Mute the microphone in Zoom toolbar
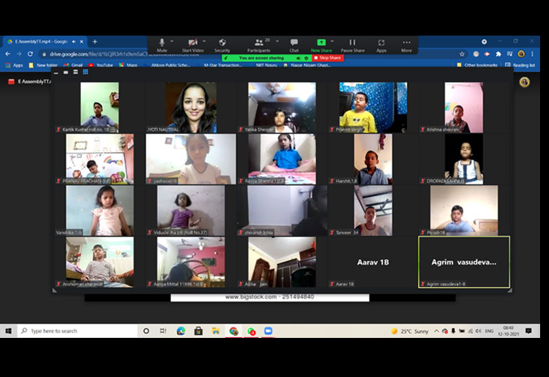The width and height of the screenshot is (549, 377). [162, 45]
